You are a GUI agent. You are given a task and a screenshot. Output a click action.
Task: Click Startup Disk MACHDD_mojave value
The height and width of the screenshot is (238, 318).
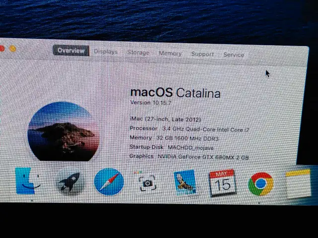pos(190,148)
